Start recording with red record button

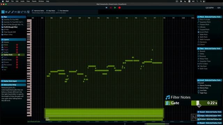(120, 8)
